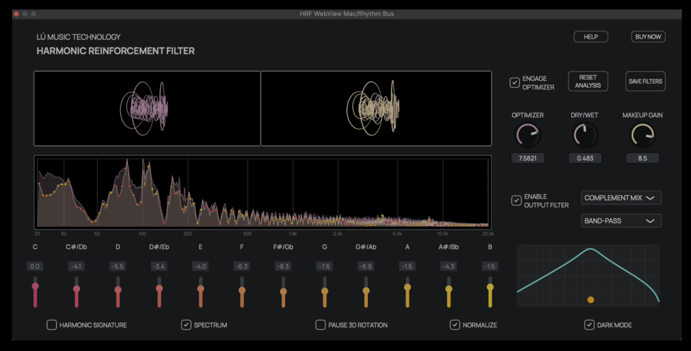Click the C#/Db note slider handle

point(77,289)
